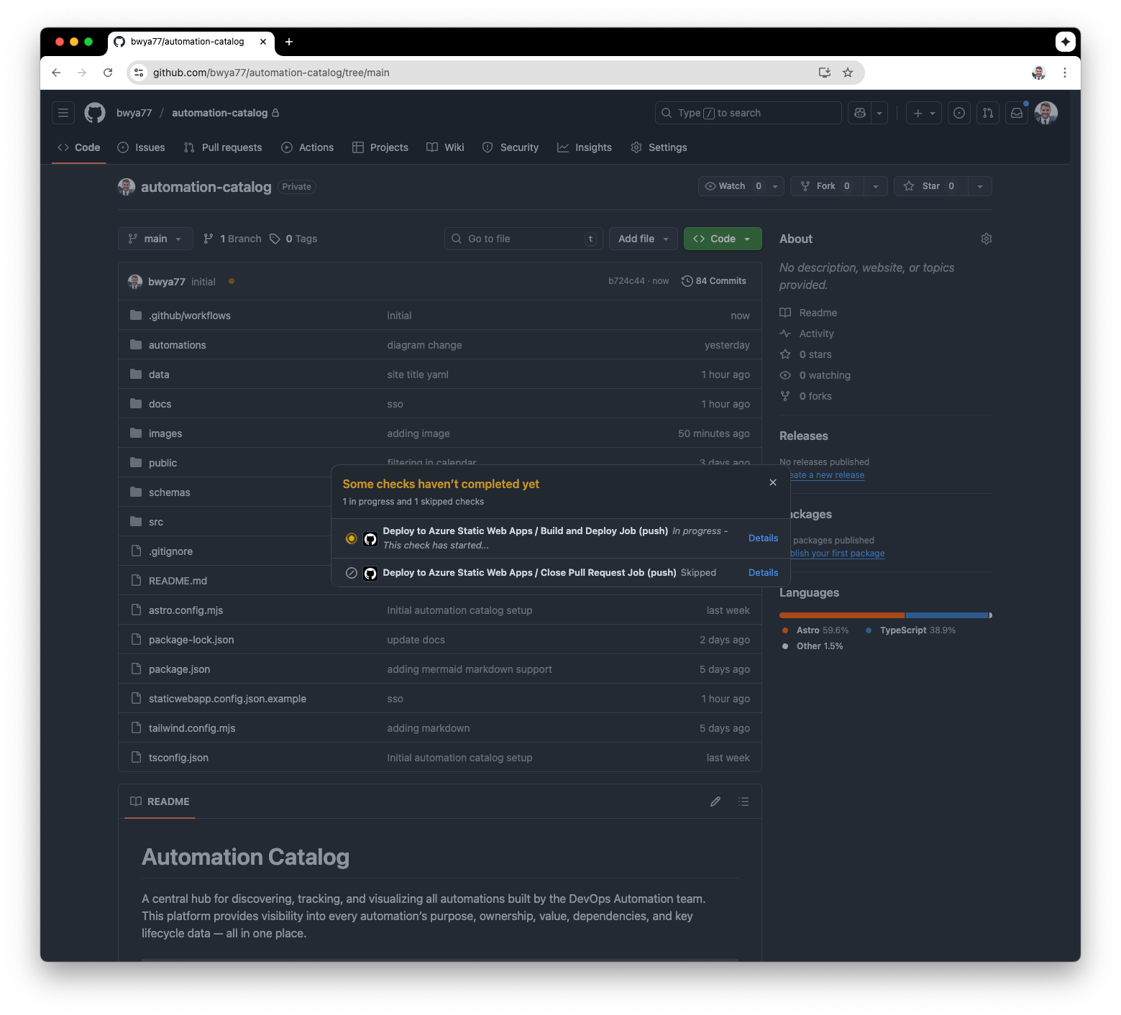Click the pending commit status dot
Screen dimensions: 1121x1015
[232, 282]
